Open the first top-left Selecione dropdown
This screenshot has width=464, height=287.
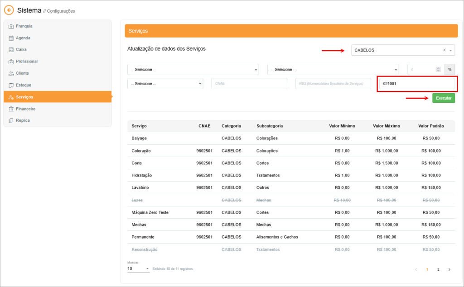click(193, 70)
